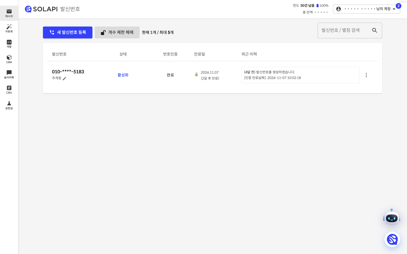Open the 메시지 sidebar section

tap(9, 13)
